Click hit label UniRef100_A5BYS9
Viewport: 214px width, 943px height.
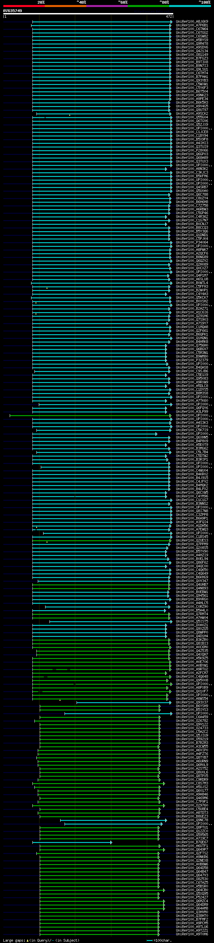pyautogui.click(x=192, y=40)
